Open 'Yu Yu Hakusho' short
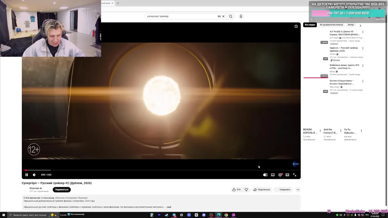This screenshot has height=218, width=388. coord(350,131)
